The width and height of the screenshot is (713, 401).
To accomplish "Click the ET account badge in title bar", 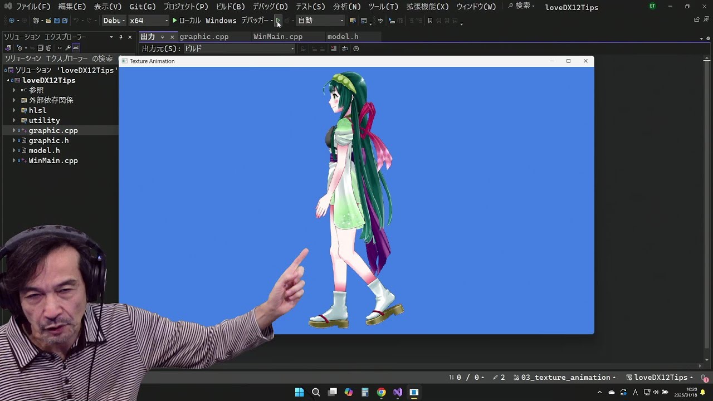I will pos(652,6).
